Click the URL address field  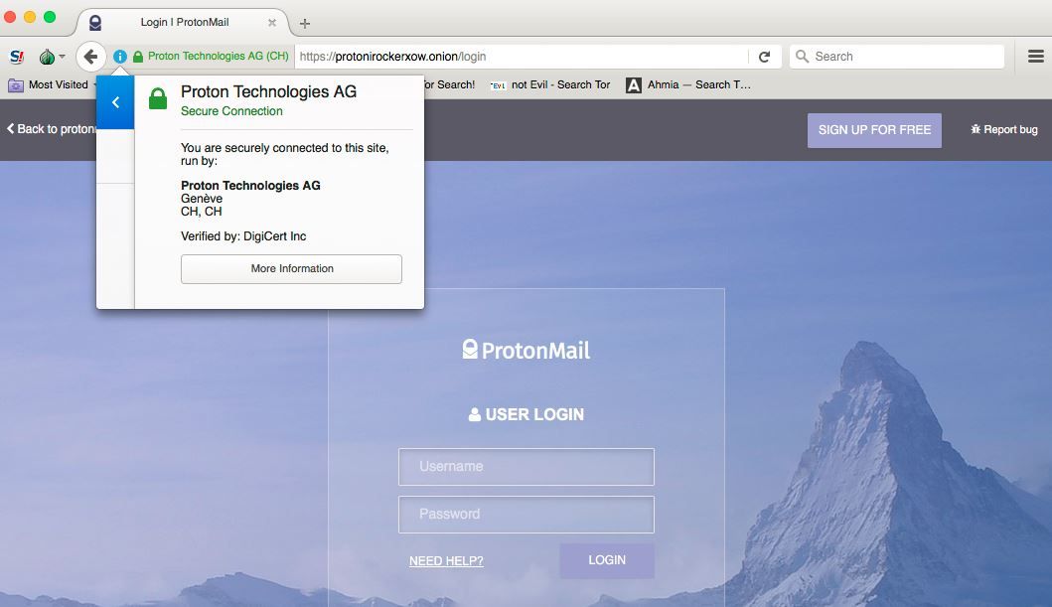pyautogui.click(x=522, y=57)
